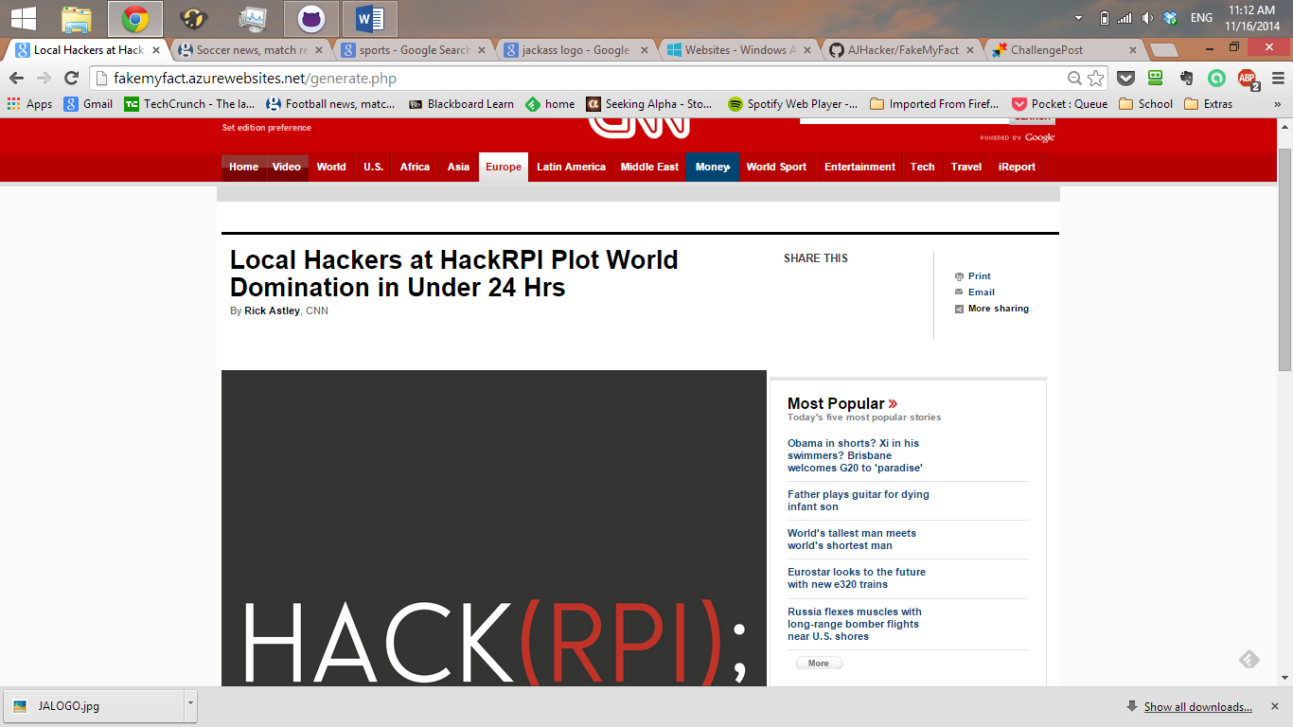Click the green Grammarly-style circle extension icon
This screenshot has height=727, width=1293.
click(x=1216, y=79)
